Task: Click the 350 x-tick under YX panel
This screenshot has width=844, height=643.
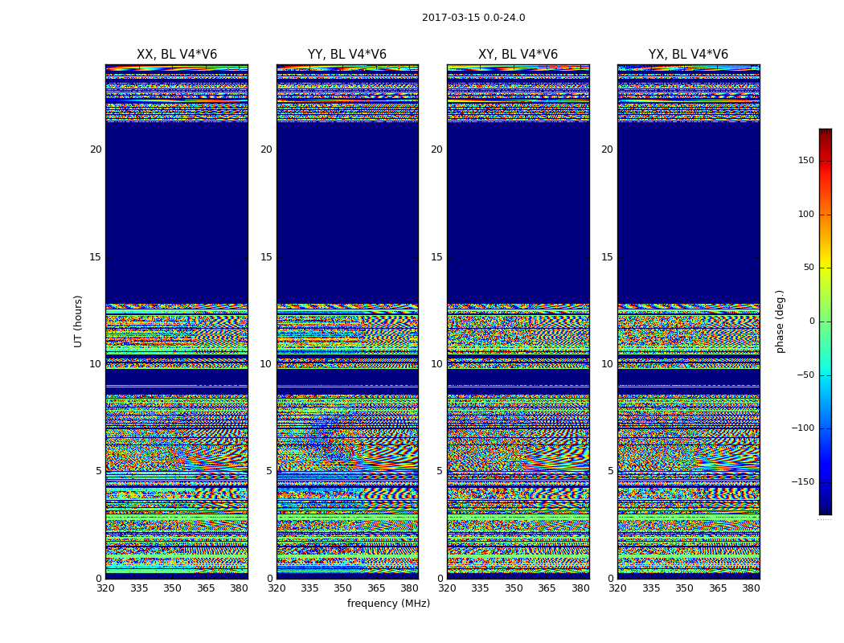Action: pyautogui.click(x=684, y=588)
